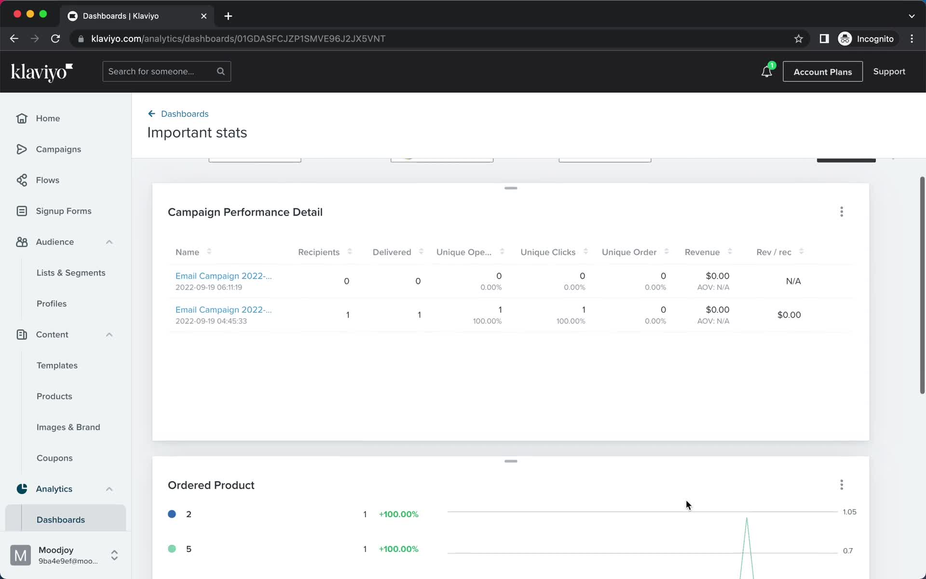The height and width of the screenshot is (579, 926).
Task: Open Profiles in sidebar
Action: 52,303
